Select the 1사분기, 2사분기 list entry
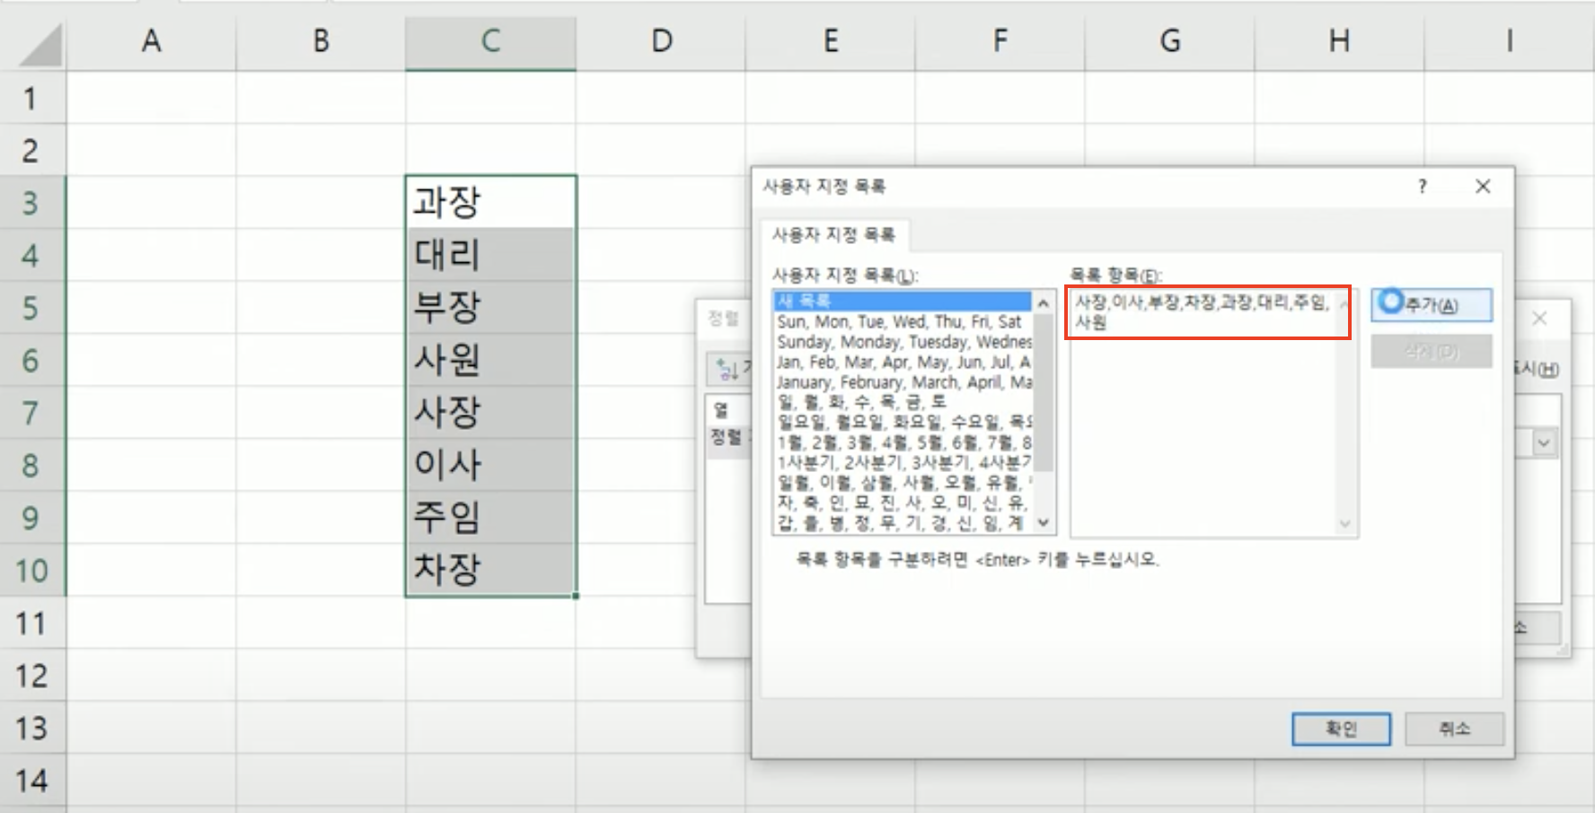 tap(903, 462)
